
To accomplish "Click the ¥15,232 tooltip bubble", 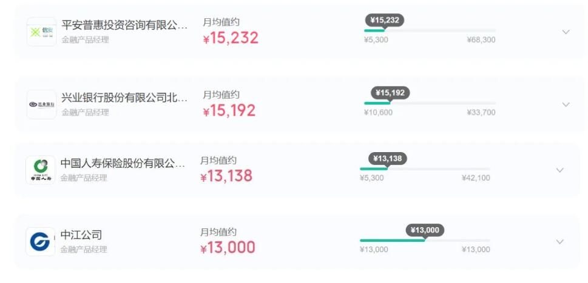I will (384, 20).
